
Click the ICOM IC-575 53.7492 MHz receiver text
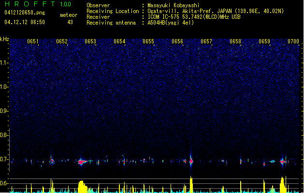pyautogui.click(x=194, y=17)
